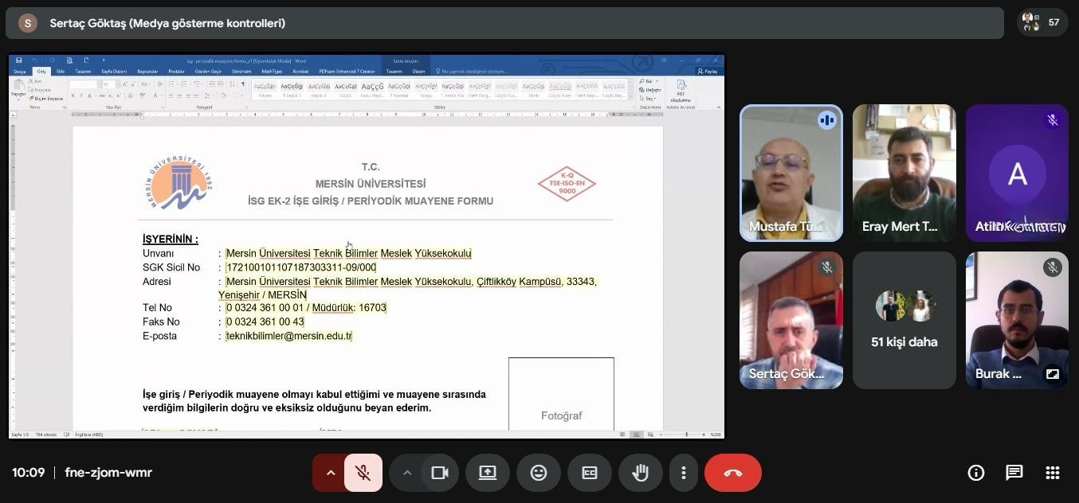
Task: Click the present screen icon
Action: coord(487,473)
